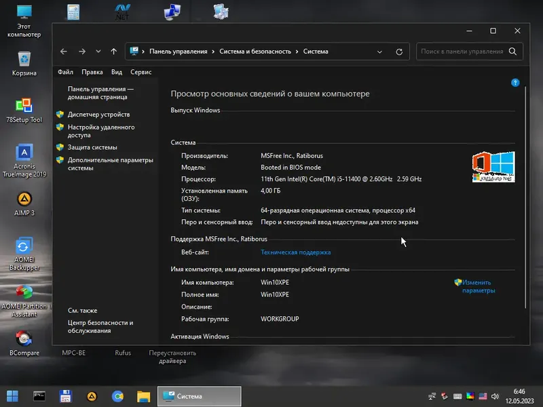Screen dimensions: 543x407
Task: Open Центр безопасности и обслуживания link
Action: coord(100,327)
